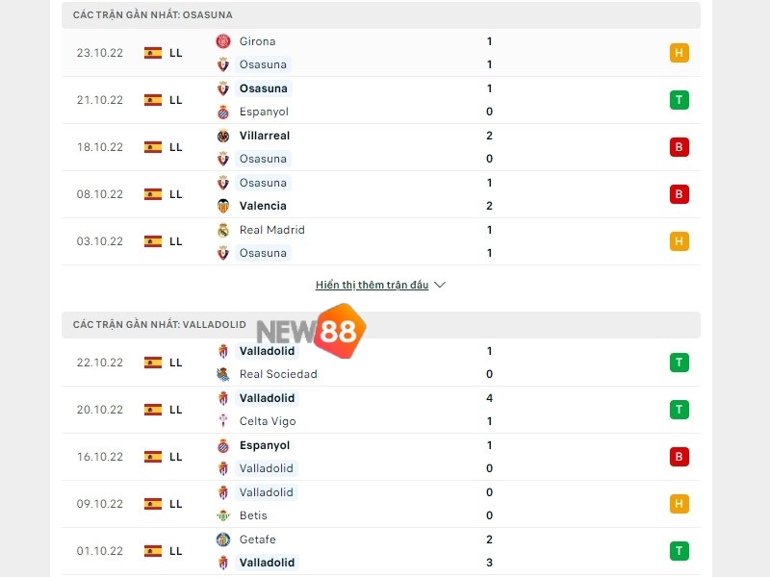
Task: Click the Real Sociedad crest
Action: click(222, 374)
